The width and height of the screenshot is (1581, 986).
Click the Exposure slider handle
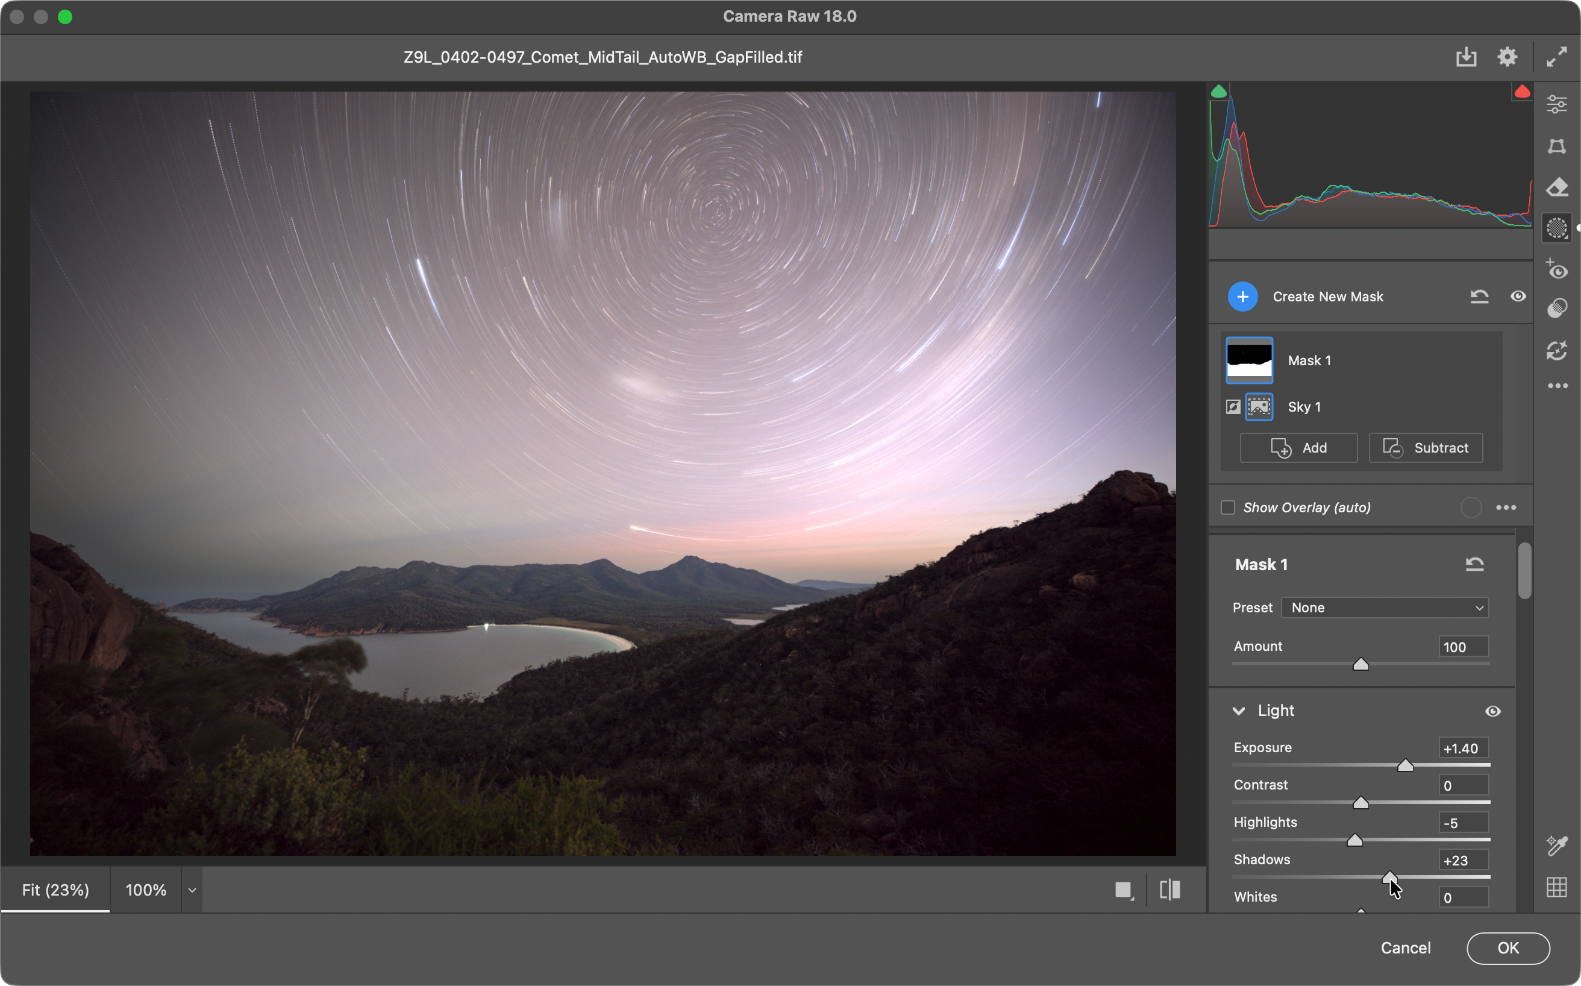click(1405, 765)
